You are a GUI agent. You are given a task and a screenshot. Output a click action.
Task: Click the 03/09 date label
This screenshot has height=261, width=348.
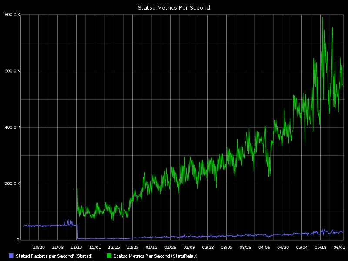[x=227, y=247]
